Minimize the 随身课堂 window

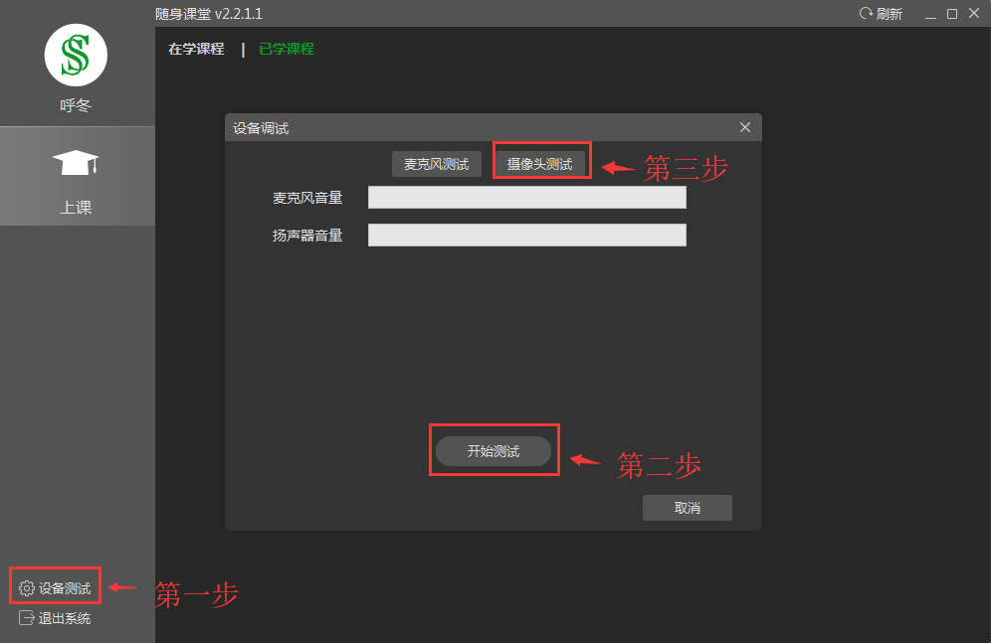930,14
